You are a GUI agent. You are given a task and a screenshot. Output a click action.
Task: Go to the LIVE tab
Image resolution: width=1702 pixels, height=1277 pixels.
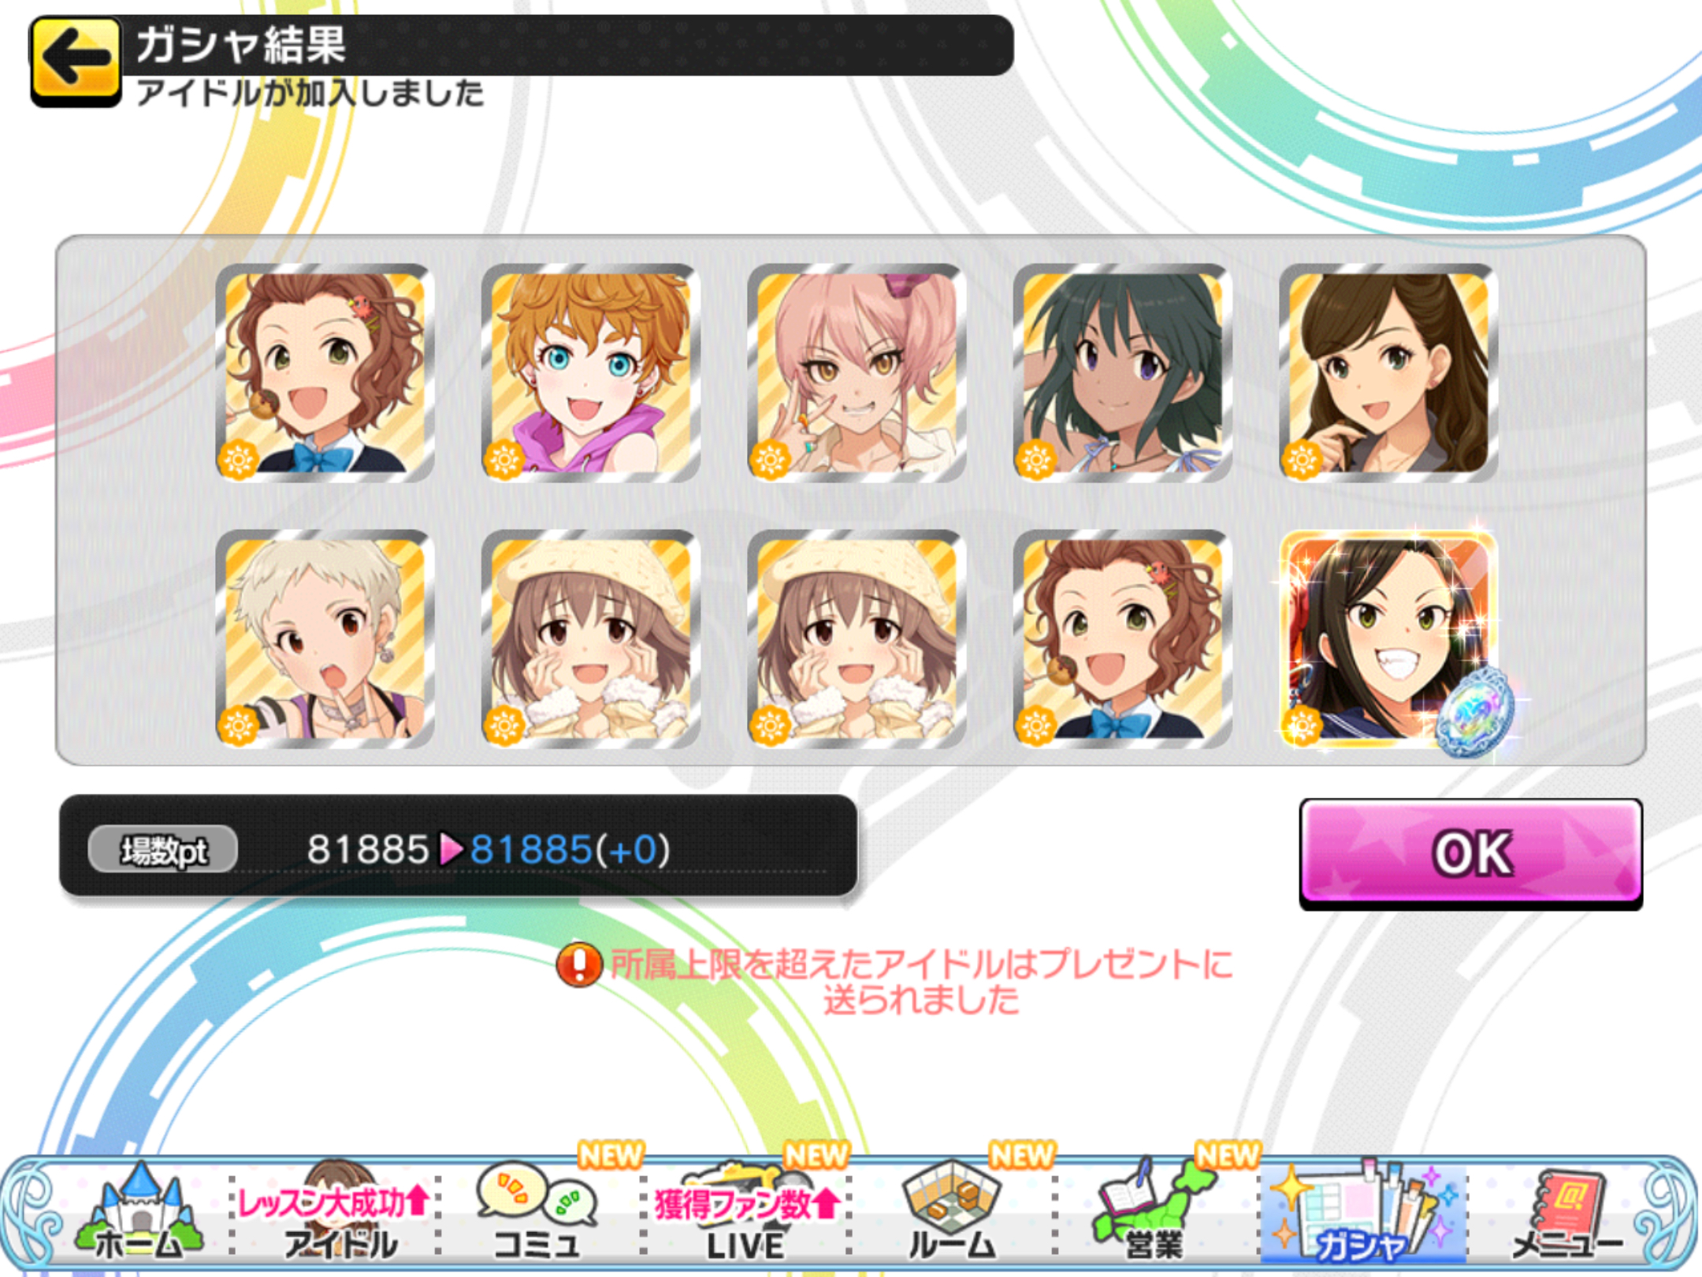(x=745, y=1212)
